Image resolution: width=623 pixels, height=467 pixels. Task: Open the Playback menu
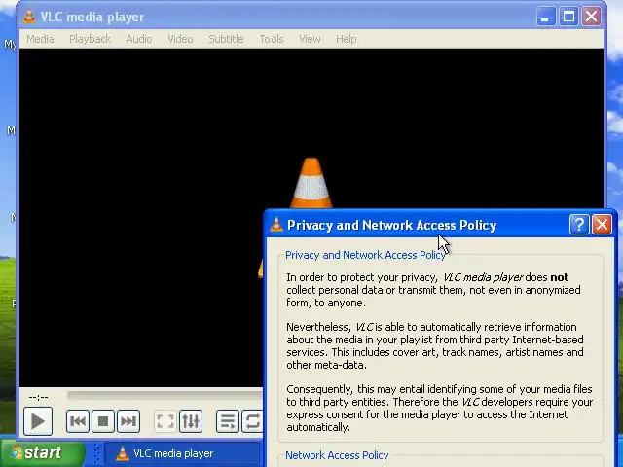(x=90, y=39)
